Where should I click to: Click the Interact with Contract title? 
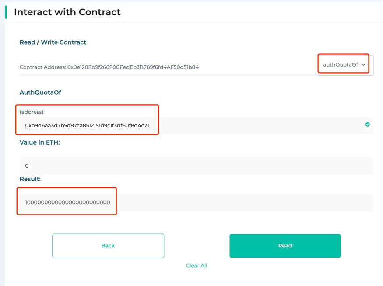pos(67,12)
